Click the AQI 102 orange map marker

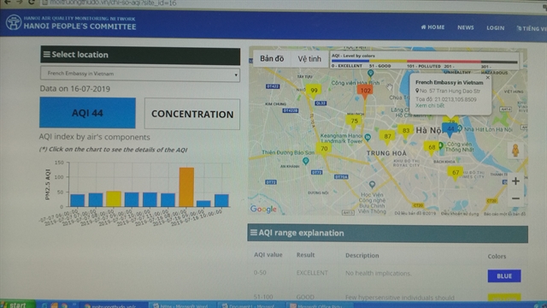click(x=365, y=92)
